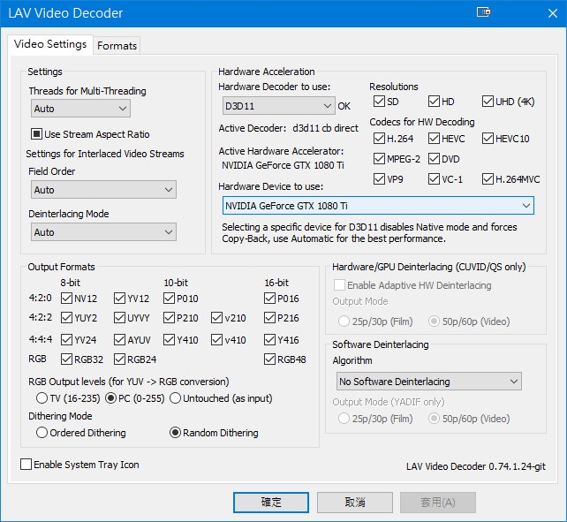Close the LAV Video Decoder dialog

pos(553,13)
